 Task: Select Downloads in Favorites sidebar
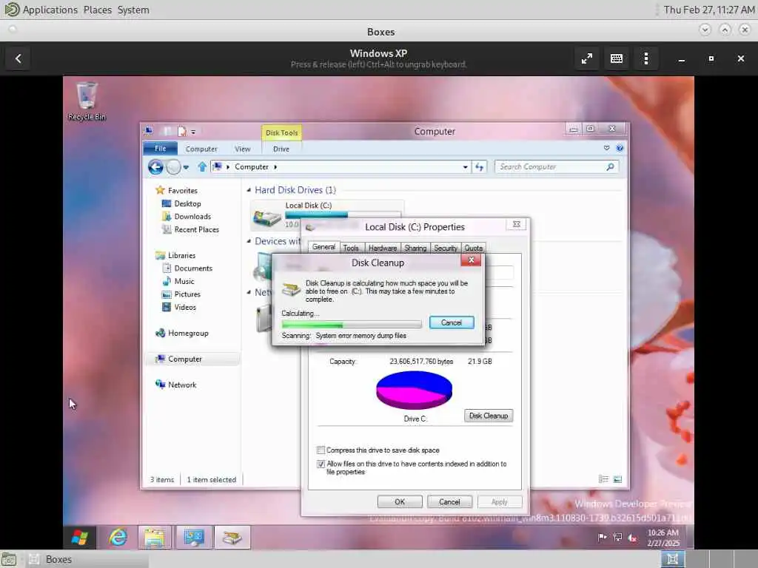tap(192, 217)
